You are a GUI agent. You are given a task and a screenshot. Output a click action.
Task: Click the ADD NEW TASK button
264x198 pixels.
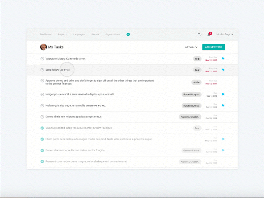click(214, 47)
